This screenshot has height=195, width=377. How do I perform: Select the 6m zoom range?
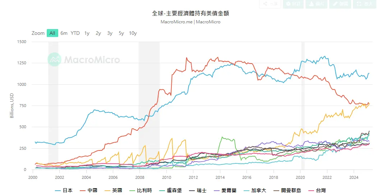coord(64,33)
